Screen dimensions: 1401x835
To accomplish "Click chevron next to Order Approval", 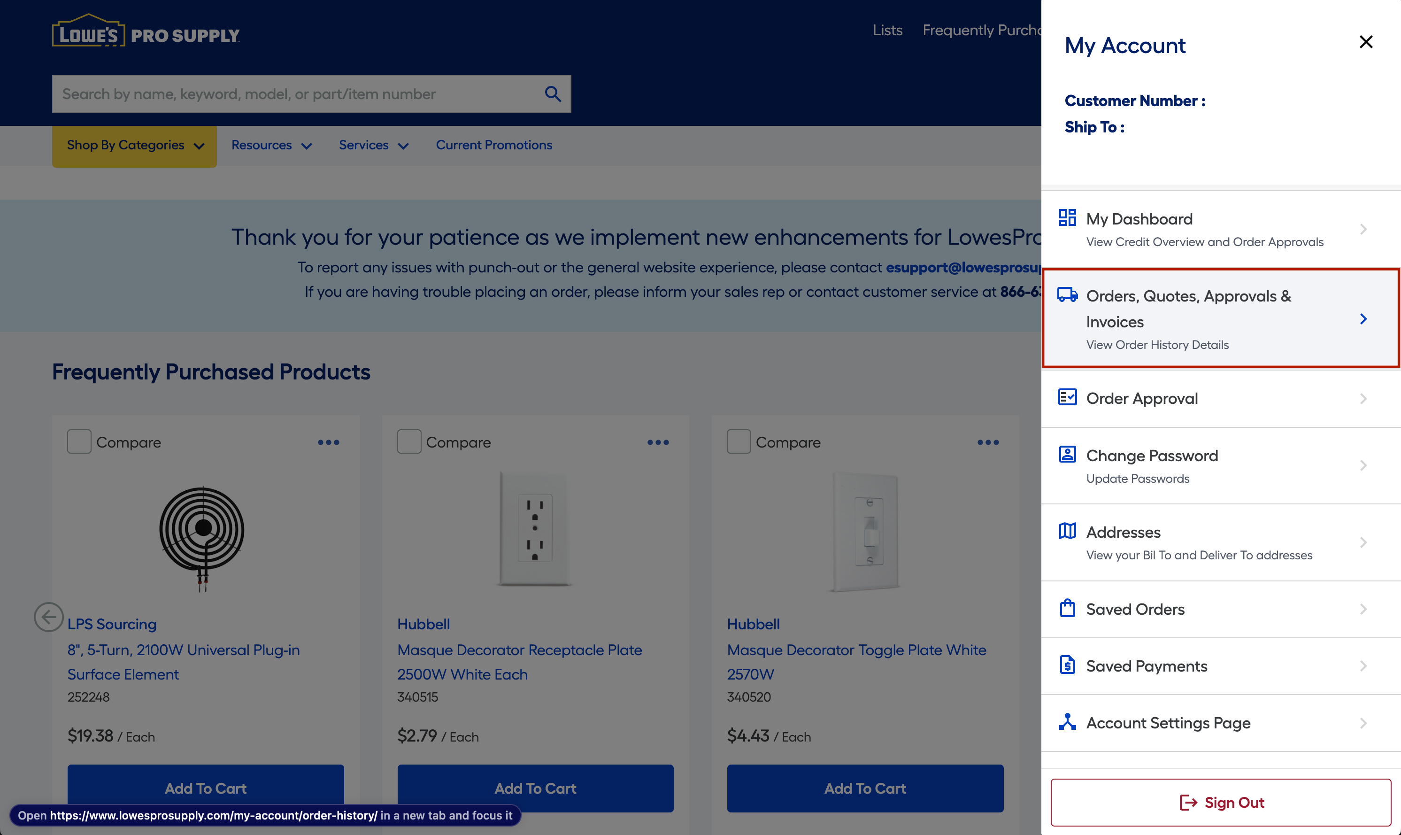I will (1363, 399).
